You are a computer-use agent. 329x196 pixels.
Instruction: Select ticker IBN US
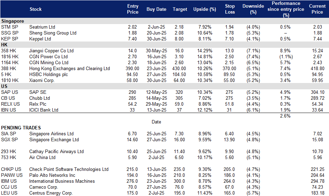8,110
